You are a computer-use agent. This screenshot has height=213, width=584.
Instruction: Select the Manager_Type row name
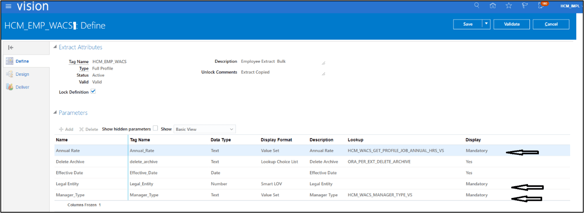[x=70, y=195]
